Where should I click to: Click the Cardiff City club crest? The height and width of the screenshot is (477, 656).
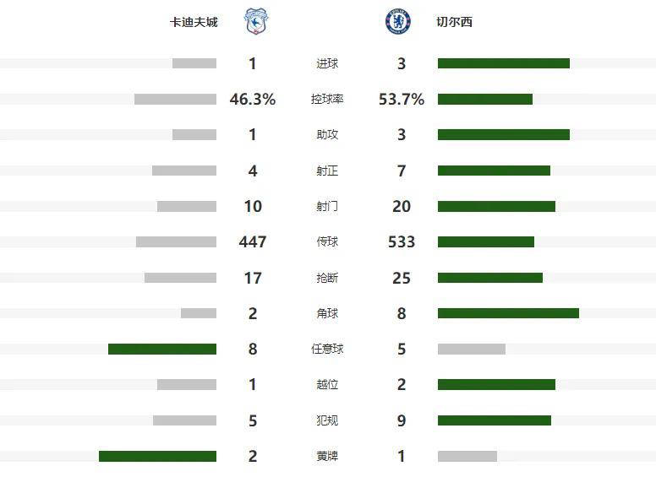pos(256,21)
